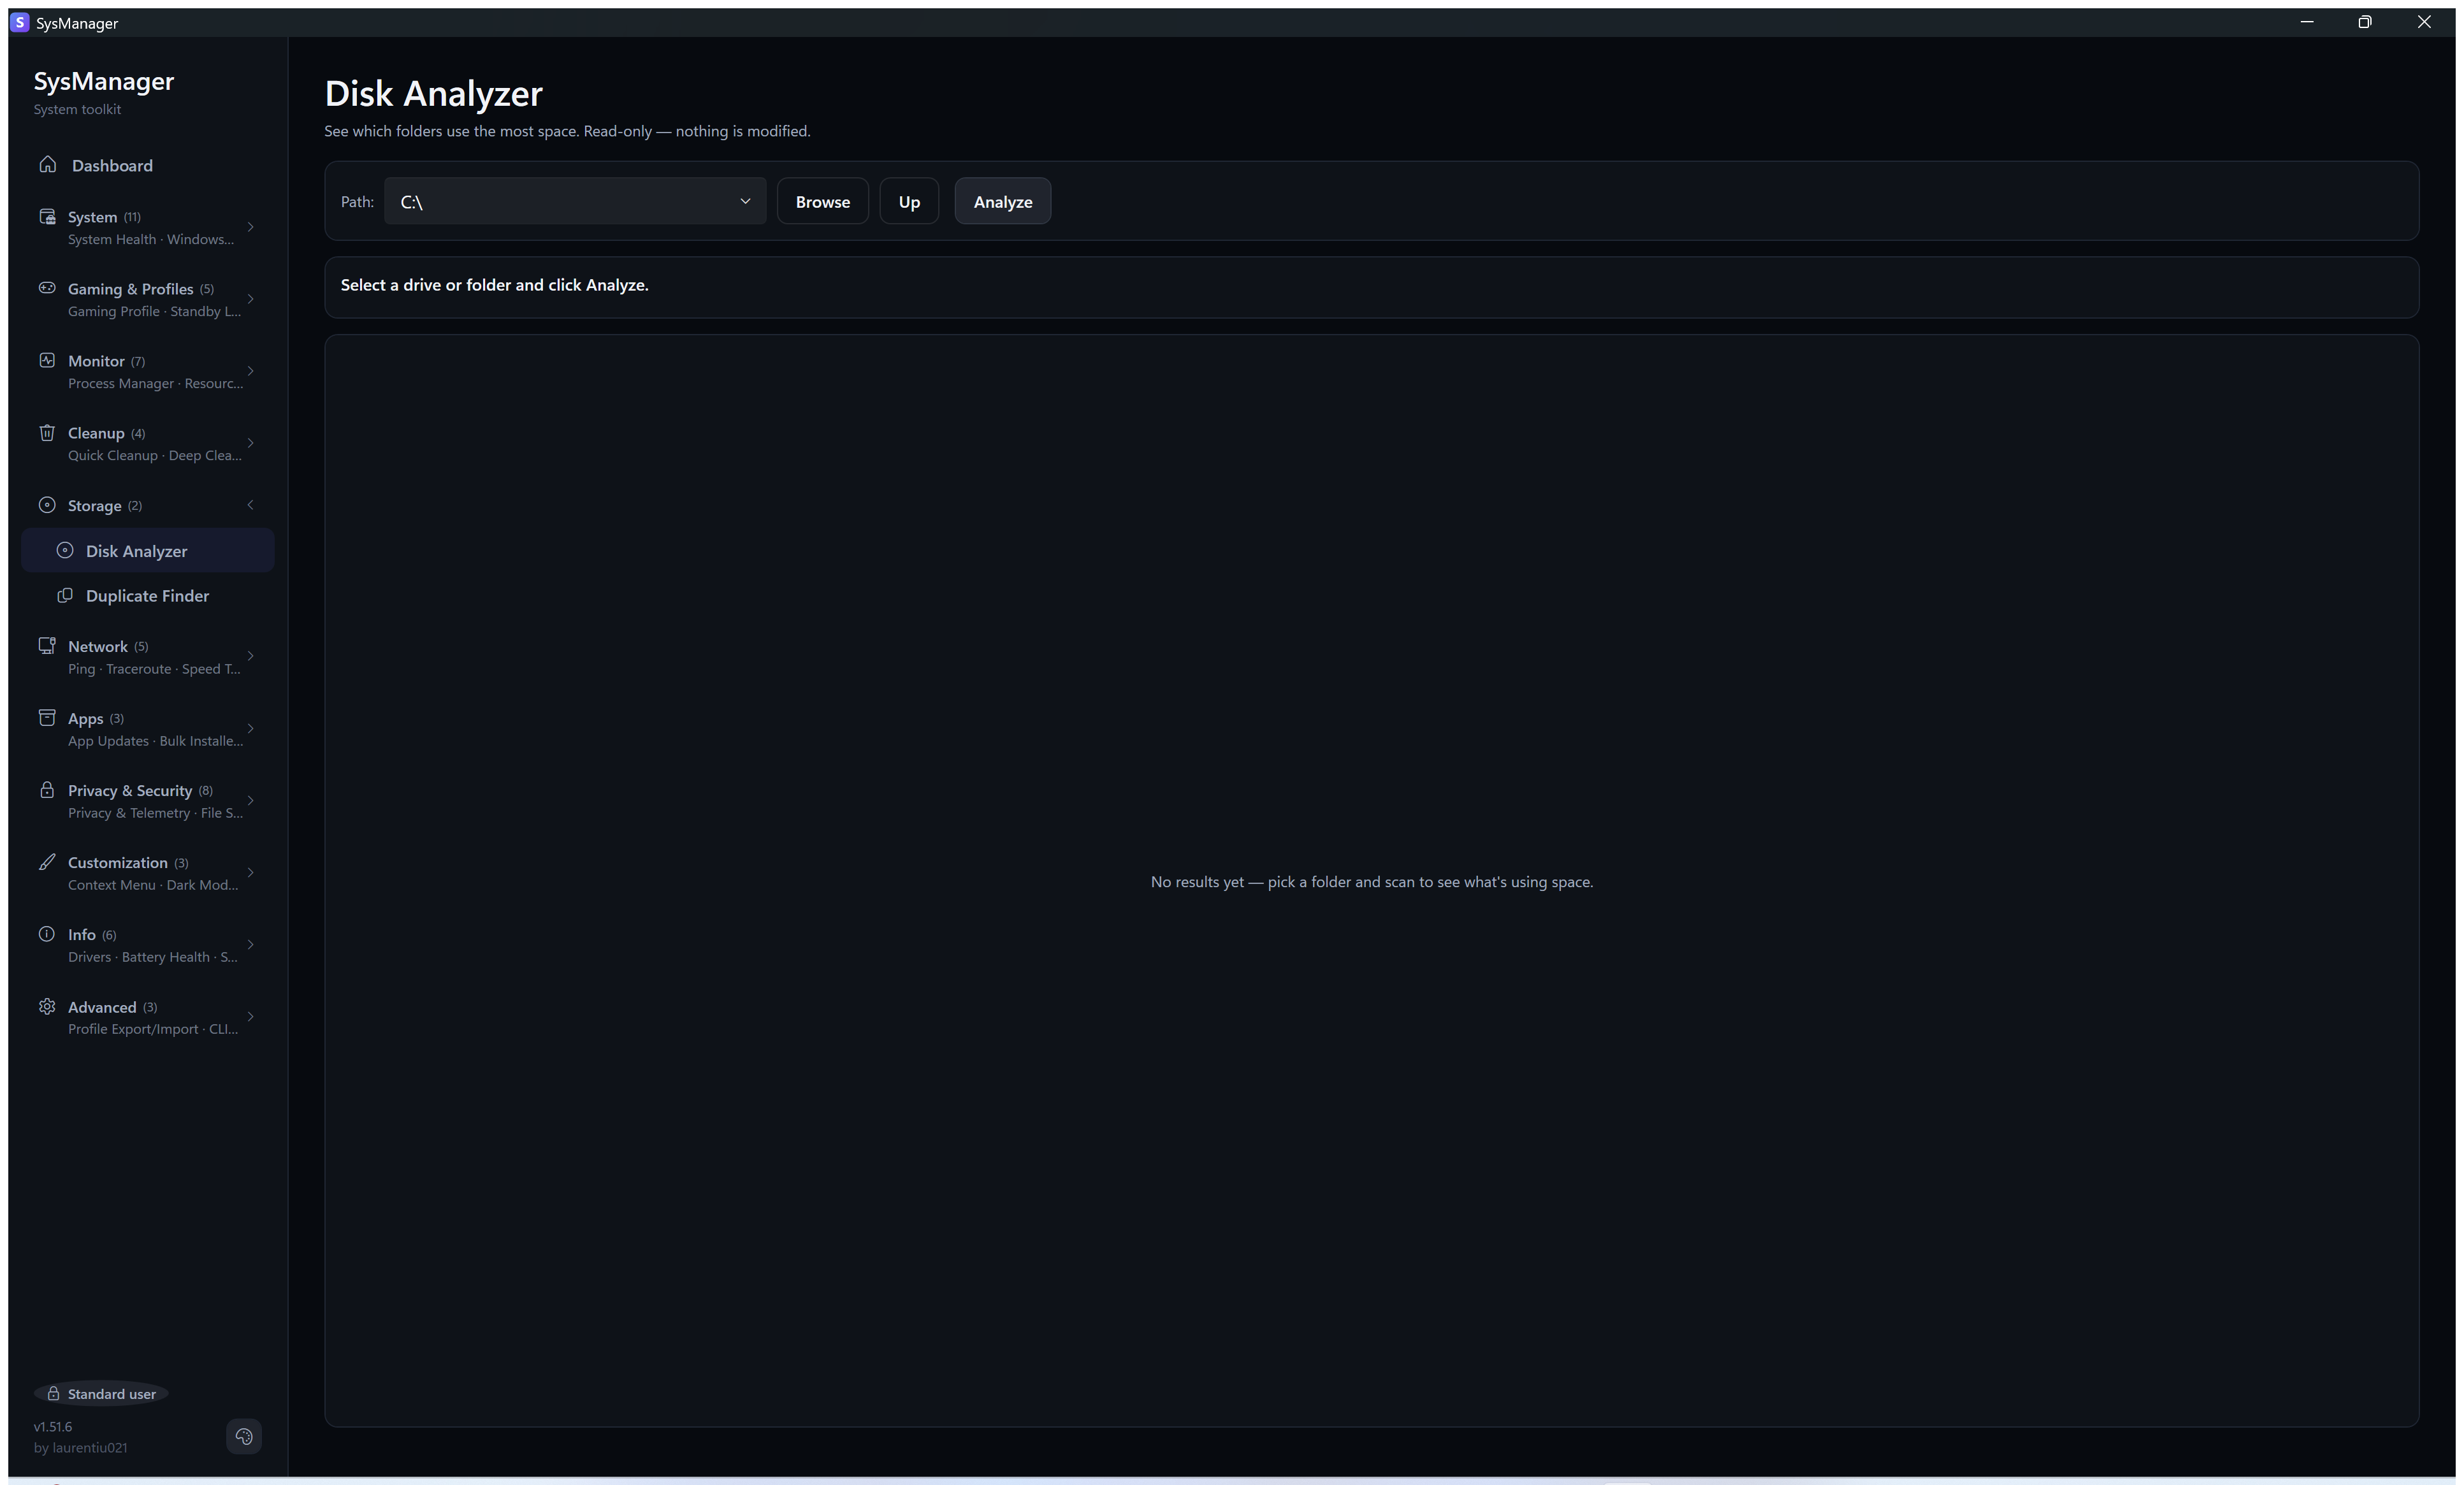Click the Privacy & Security lock icon
Screen dimensions: 2464x1485
click(x=47, y=789)
